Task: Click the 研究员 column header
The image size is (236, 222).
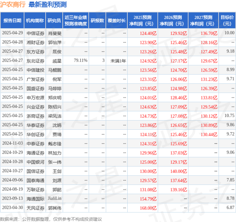Action: coord(54,20)
